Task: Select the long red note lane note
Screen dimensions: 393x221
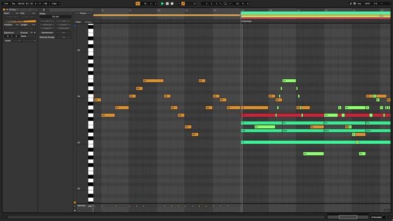Action: 316,115
